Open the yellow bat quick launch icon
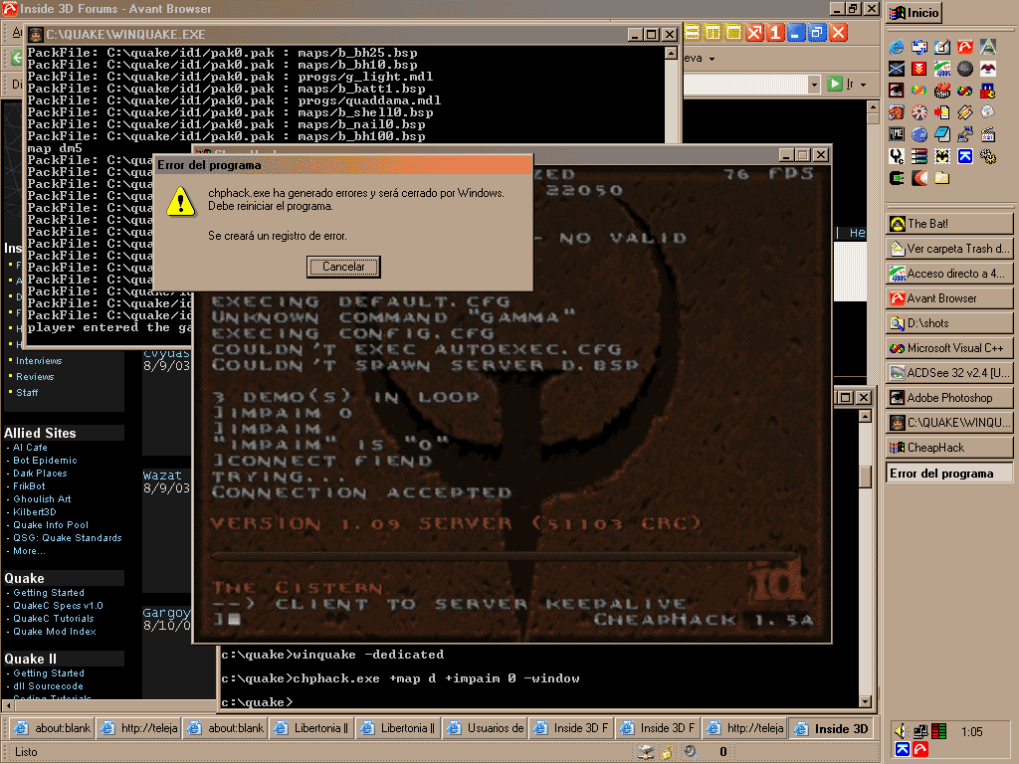The image size is (1019, 764). [942, 156]
